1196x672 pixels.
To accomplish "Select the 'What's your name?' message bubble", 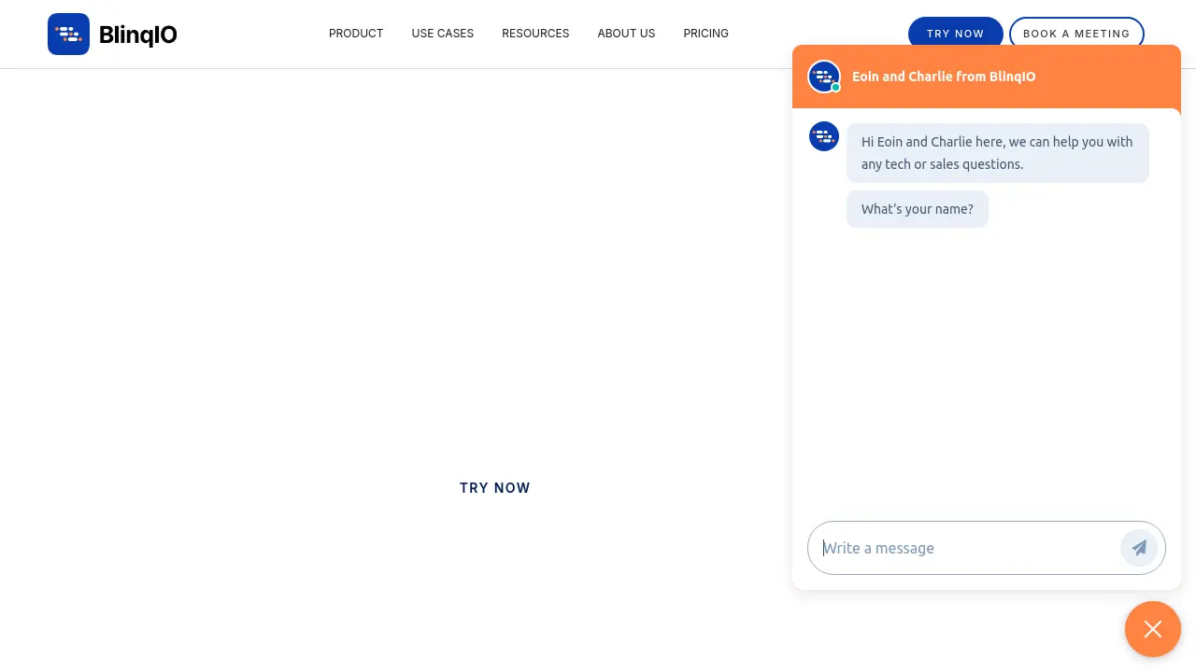I will pos(918,209).
